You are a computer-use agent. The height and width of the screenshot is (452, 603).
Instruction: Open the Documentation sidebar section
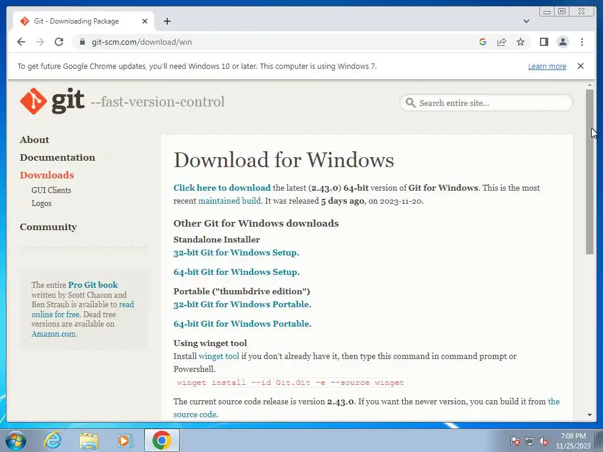point(57,158)
